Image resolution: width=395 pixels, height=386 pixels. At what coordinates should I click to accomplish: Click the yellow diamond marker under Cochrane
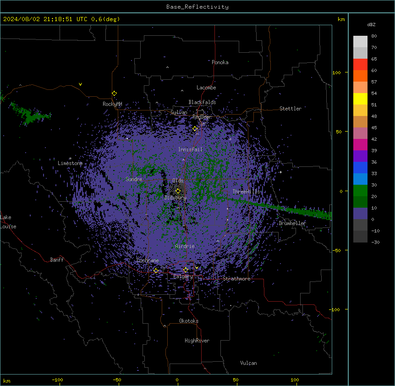[156, 271]
